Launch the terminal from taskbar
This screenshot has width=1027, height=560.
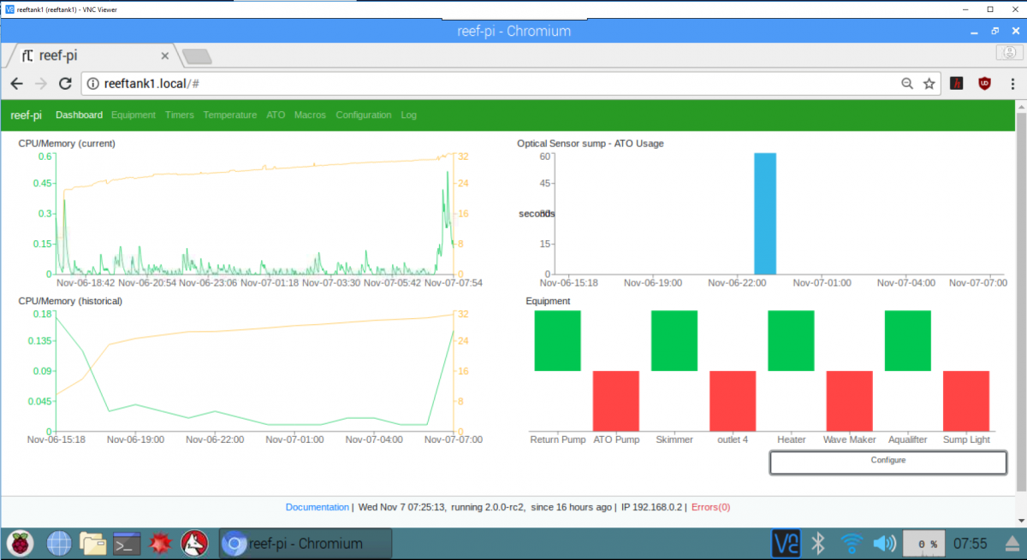(x=127, y=543)
